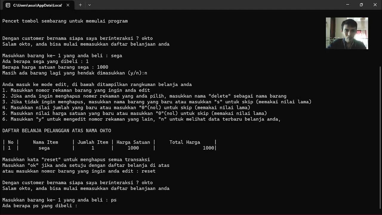
Task: Click the "Harga Satuan" column header
Action: tap(133, 142)
